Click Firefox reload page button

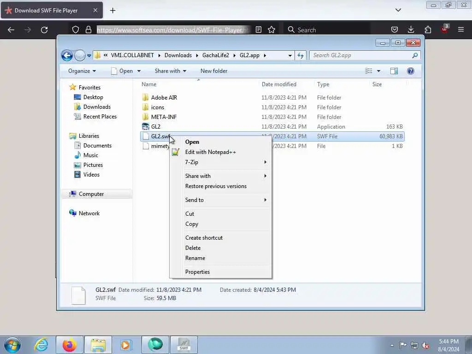coord(44,30)
